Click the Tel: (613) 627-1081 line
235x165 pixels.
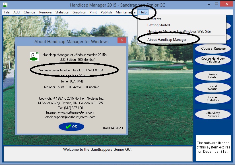point(71,108)
